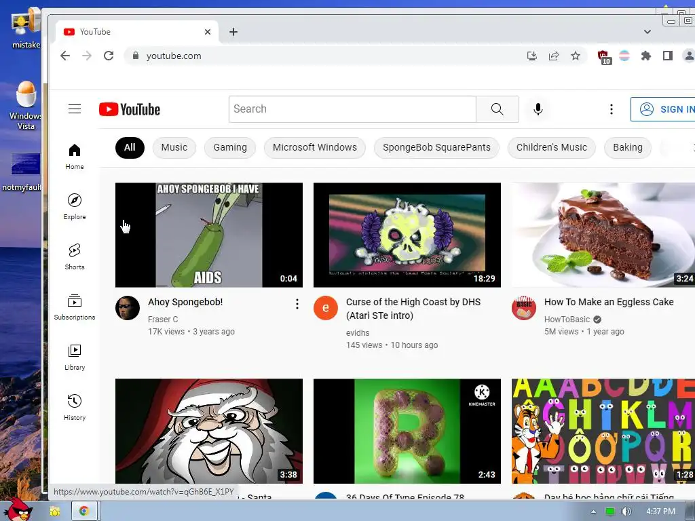Open the tab search chevron
This screenshot has width=695, height=521.
click(x=647, y=32)
